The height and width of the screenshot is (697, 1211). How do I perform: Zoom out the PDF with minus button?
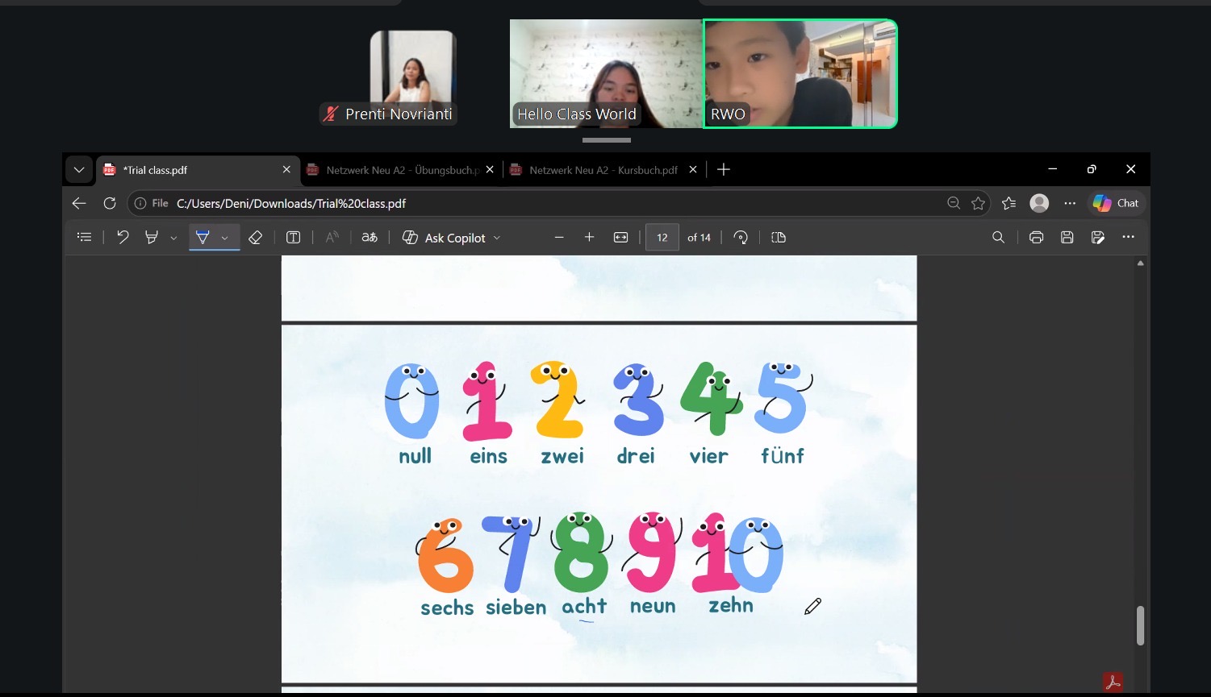tap(559, 238)
